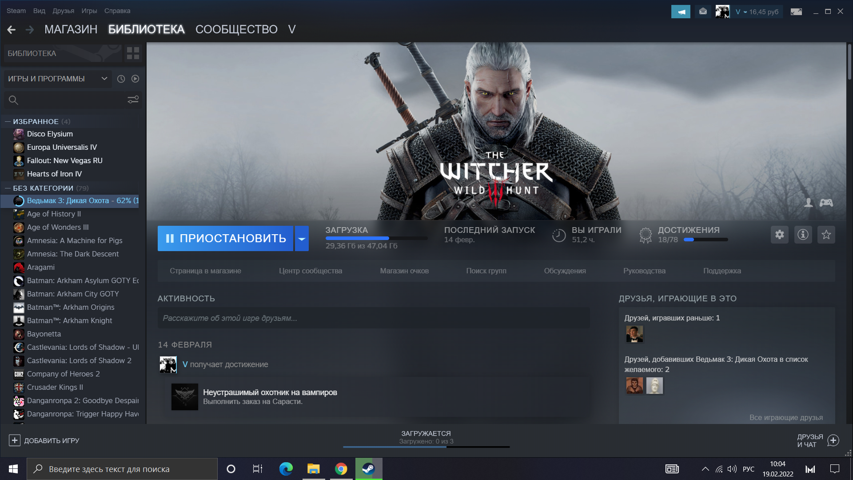Viewport: 853px width, 480px height.
Task: Show game info icon
Action: point(803,235)
